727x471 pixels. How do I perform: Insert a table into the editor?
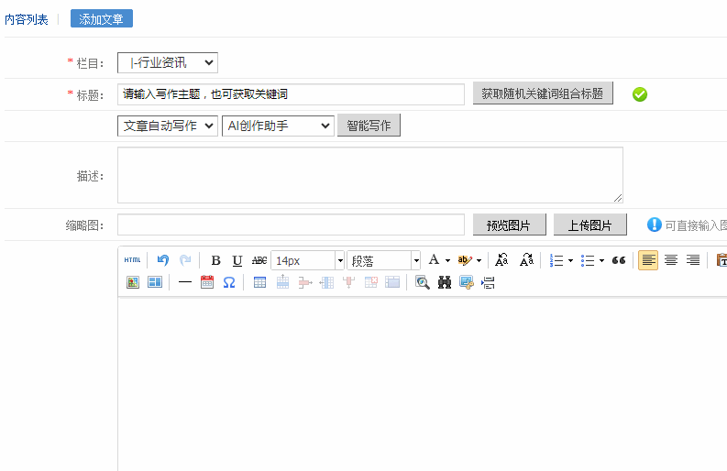pos(259,282)
